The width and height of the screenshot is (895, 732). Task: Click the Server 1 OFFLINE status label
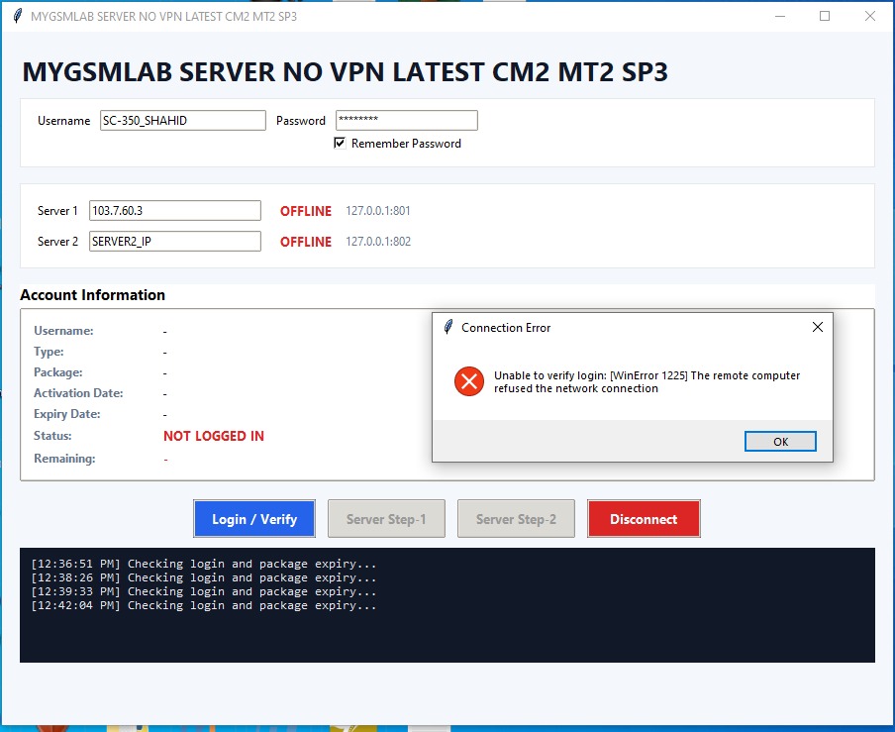pyautogui.click(x=305, y=211)
